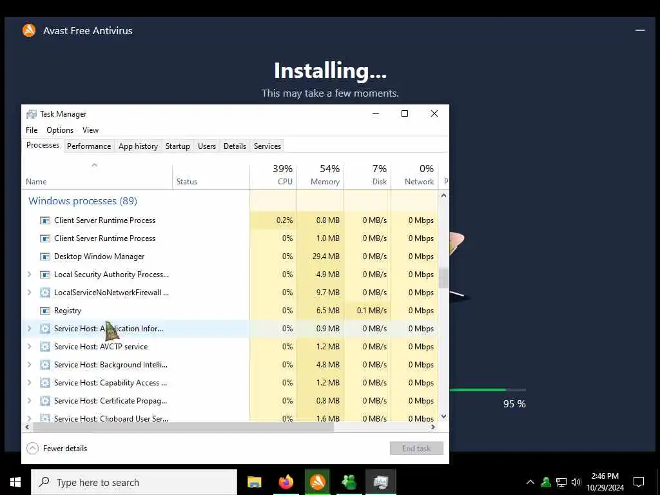Click the horizontal scrollbar thumb in Task Manager
The width and height of the screenshot is (660, 495).
pyautogui.click(x=183, y=427)
